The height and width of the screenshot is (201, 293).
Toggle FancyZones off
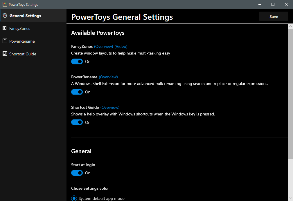point(77,61)
